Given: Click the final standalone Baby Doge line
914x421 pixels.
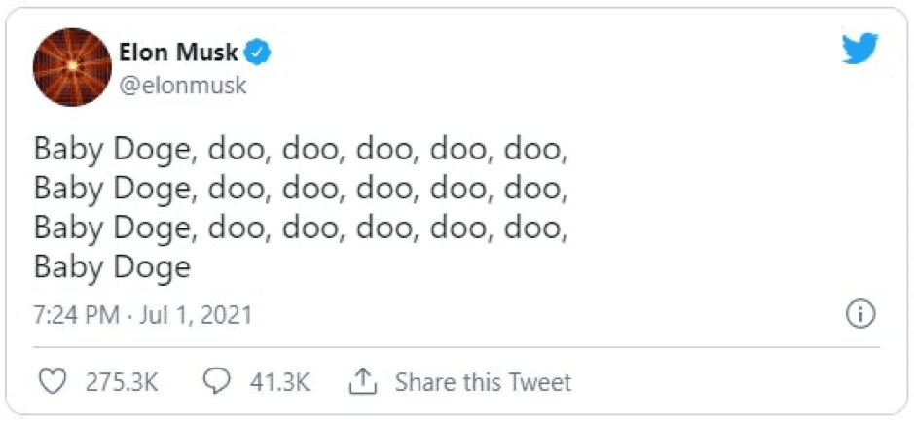Looking at the screenshot, I should [x=113, y=266].
